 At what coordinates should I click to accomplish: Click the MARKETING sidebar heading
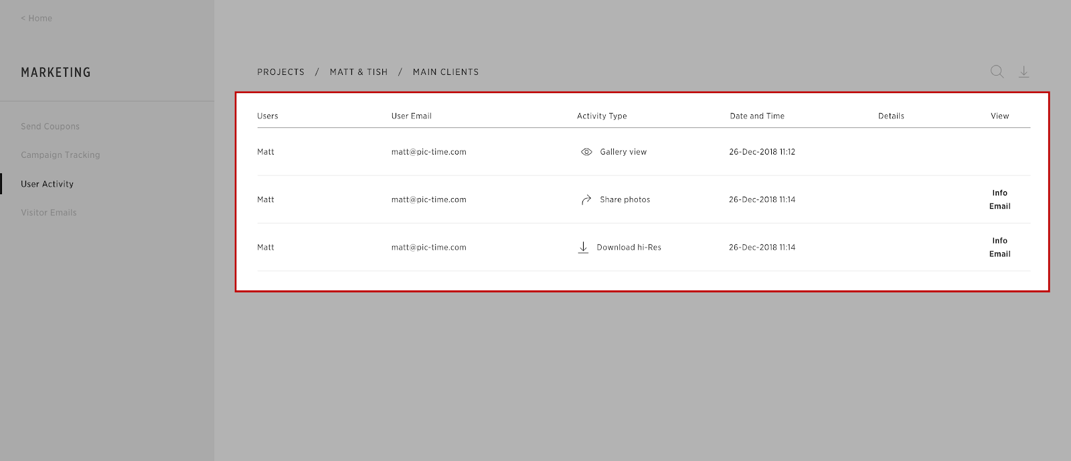click(56, 72)
